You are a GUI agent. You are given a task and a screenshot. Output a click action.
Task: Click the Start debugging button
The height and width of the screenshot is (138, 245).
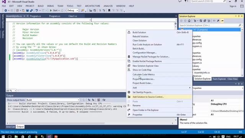coord(54,10)
